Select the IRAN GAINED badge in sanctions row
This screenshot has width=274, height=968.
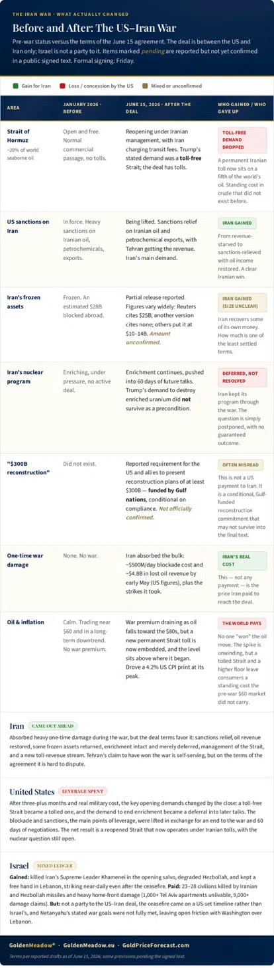coord(238,223)
